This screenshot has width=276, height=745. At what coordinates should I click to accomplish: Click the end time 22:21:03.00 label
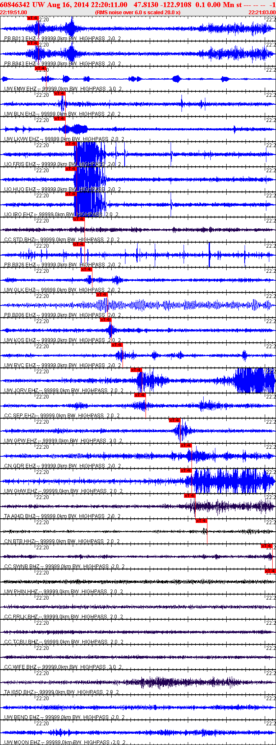[x=262, y=13]
